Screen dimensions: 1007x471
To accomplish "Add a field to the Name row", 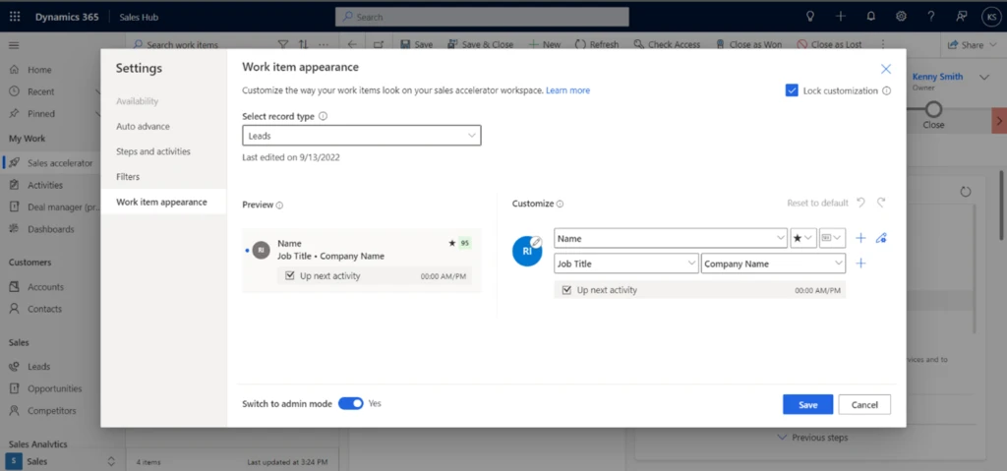I will pyautogui.click(x=860, y=238).
